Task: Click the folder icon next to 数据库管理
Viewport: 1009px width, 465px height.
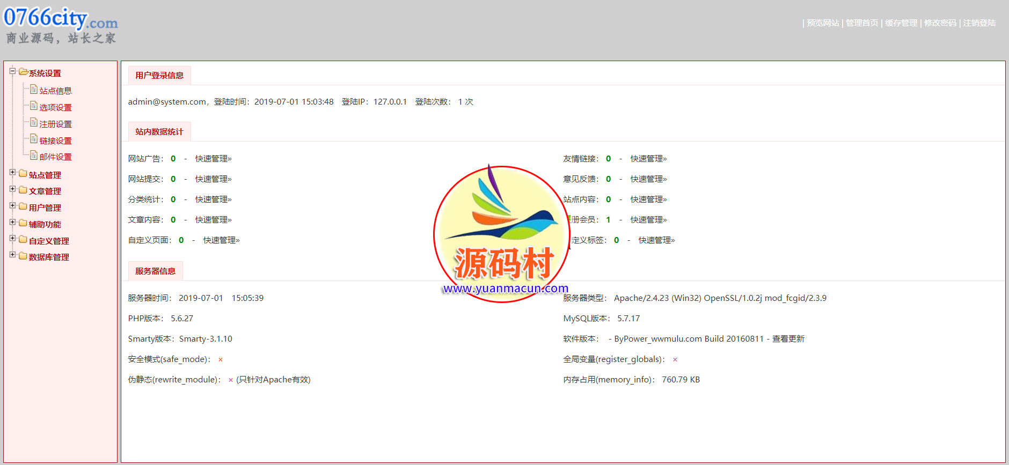Action: [23, 256]
